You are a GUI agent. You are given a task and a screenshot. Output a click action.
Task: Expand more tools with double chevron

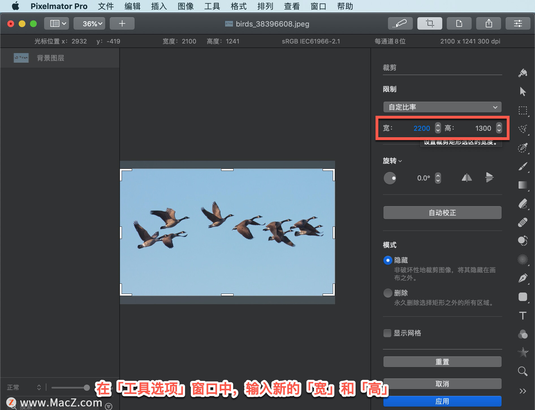523,391
